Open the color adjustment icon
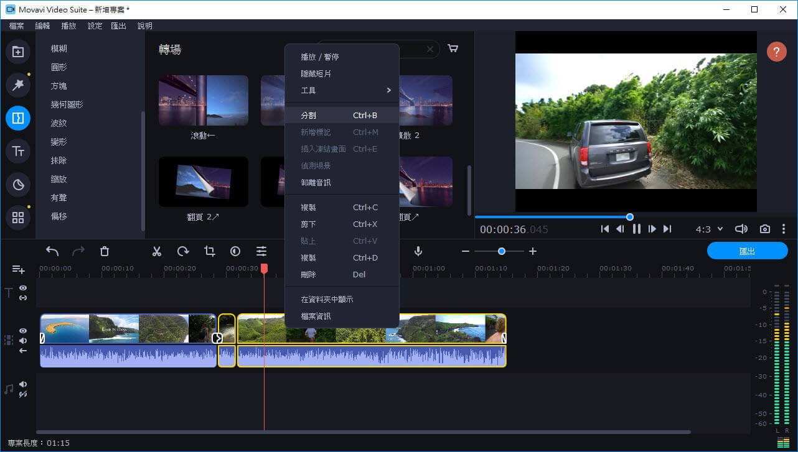The height and width of the screenshot is (452, 798). (235, 251)
